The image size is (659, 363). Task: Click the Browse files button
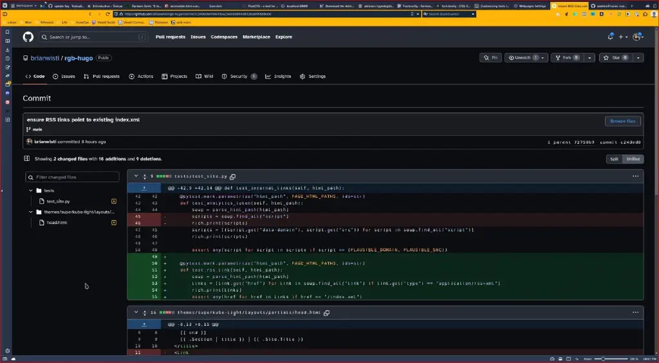[622, 121]
